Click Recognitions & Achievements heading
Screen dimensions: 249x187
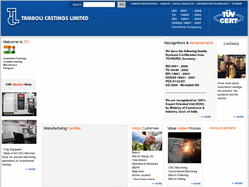click(189, 43)
